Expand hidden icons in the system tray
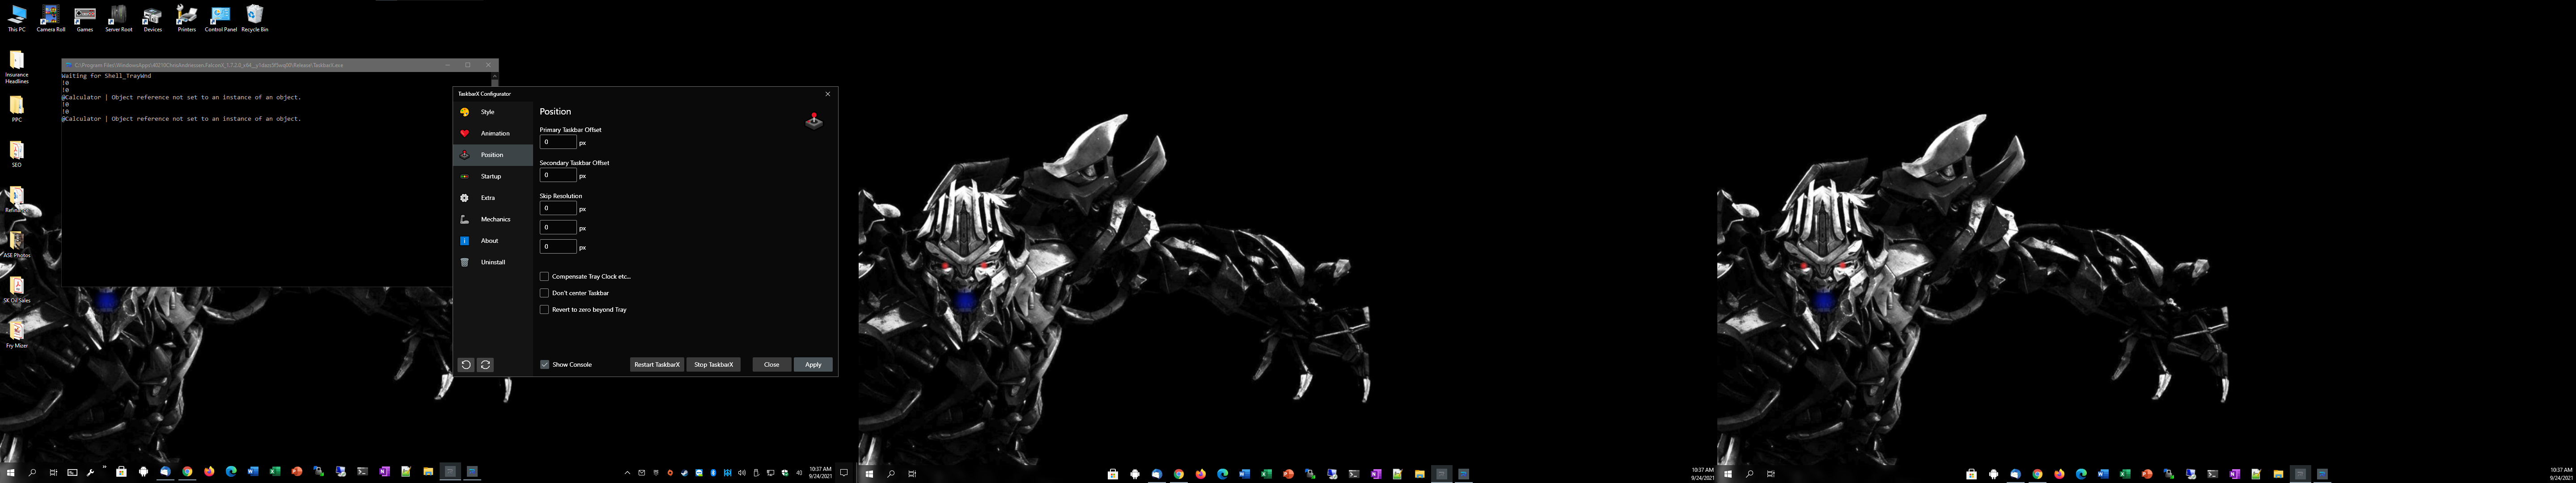The width and height of the screenshot is (2576, 483). (x=628, y=474)
